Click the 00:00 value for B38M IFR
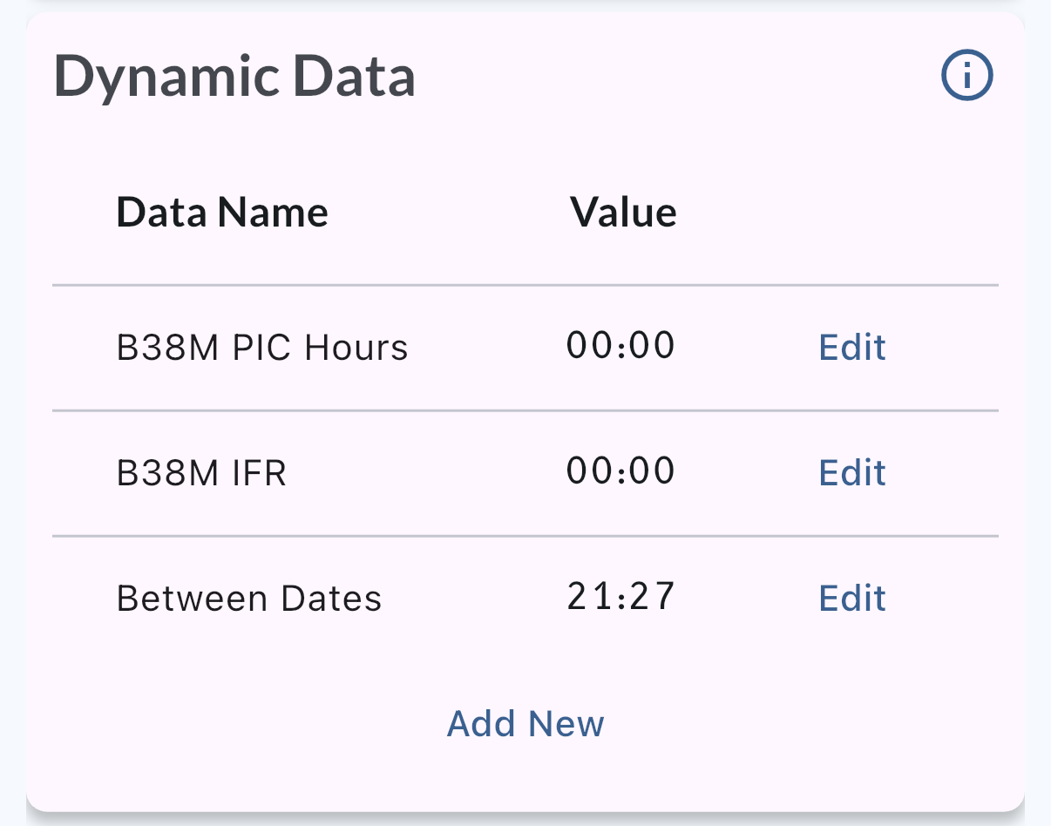1051x826 pixels. coord(620,471)
